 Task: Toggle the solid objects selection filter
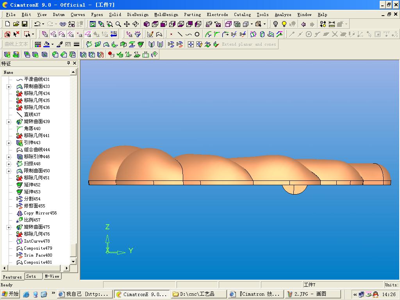click(x=45, y=34)
